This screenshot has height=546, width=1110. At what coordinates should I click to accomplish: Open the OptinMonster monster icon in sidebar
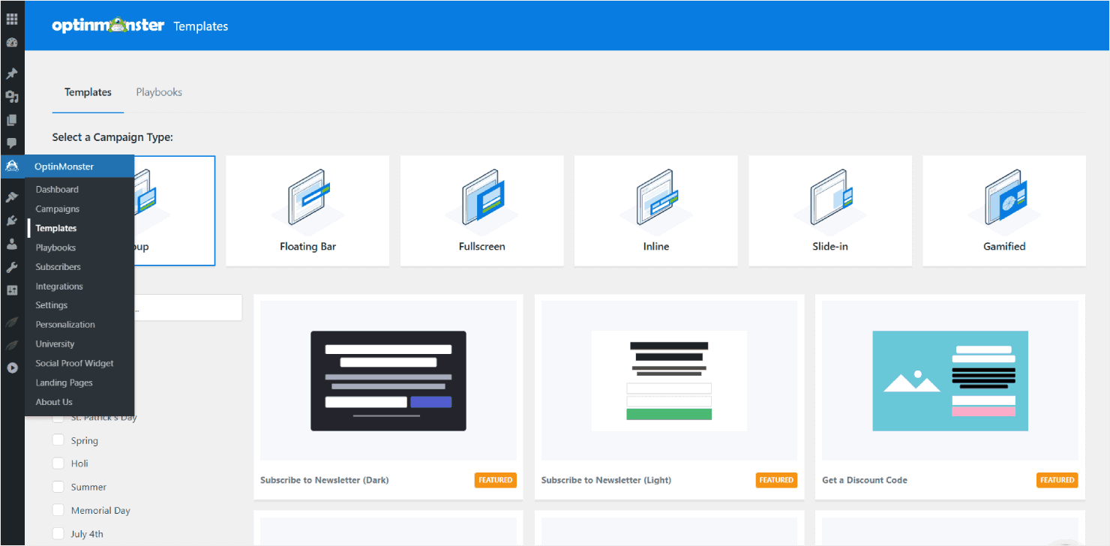click(11, 166)
